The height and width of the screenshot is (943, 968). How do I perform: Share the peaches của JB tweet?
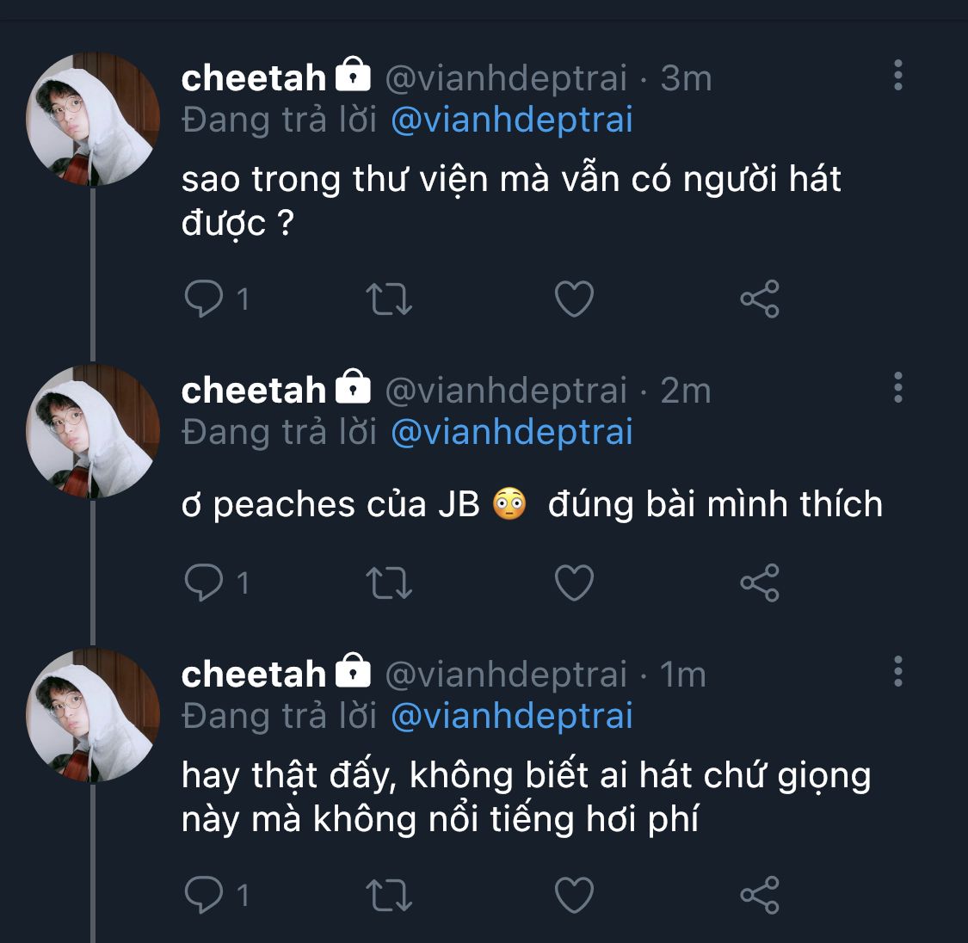[760, 583]
